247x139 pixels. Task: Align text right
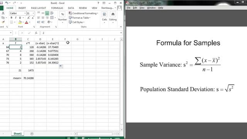pos(47,18)
